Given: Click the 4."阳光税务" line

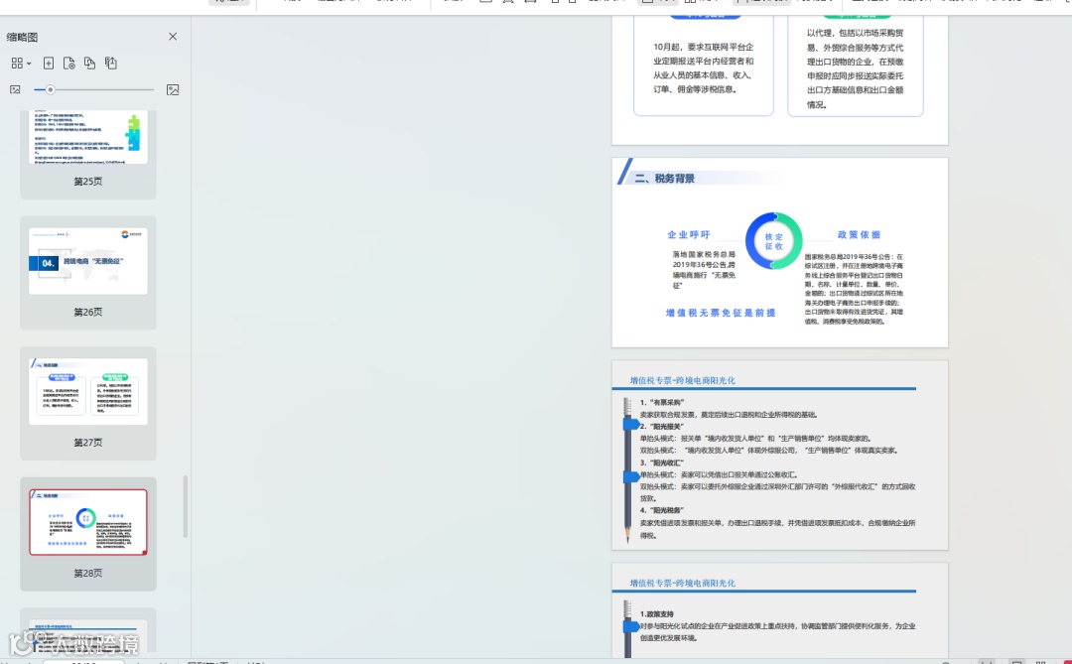Looking at the screenshot, I should 662,510.
